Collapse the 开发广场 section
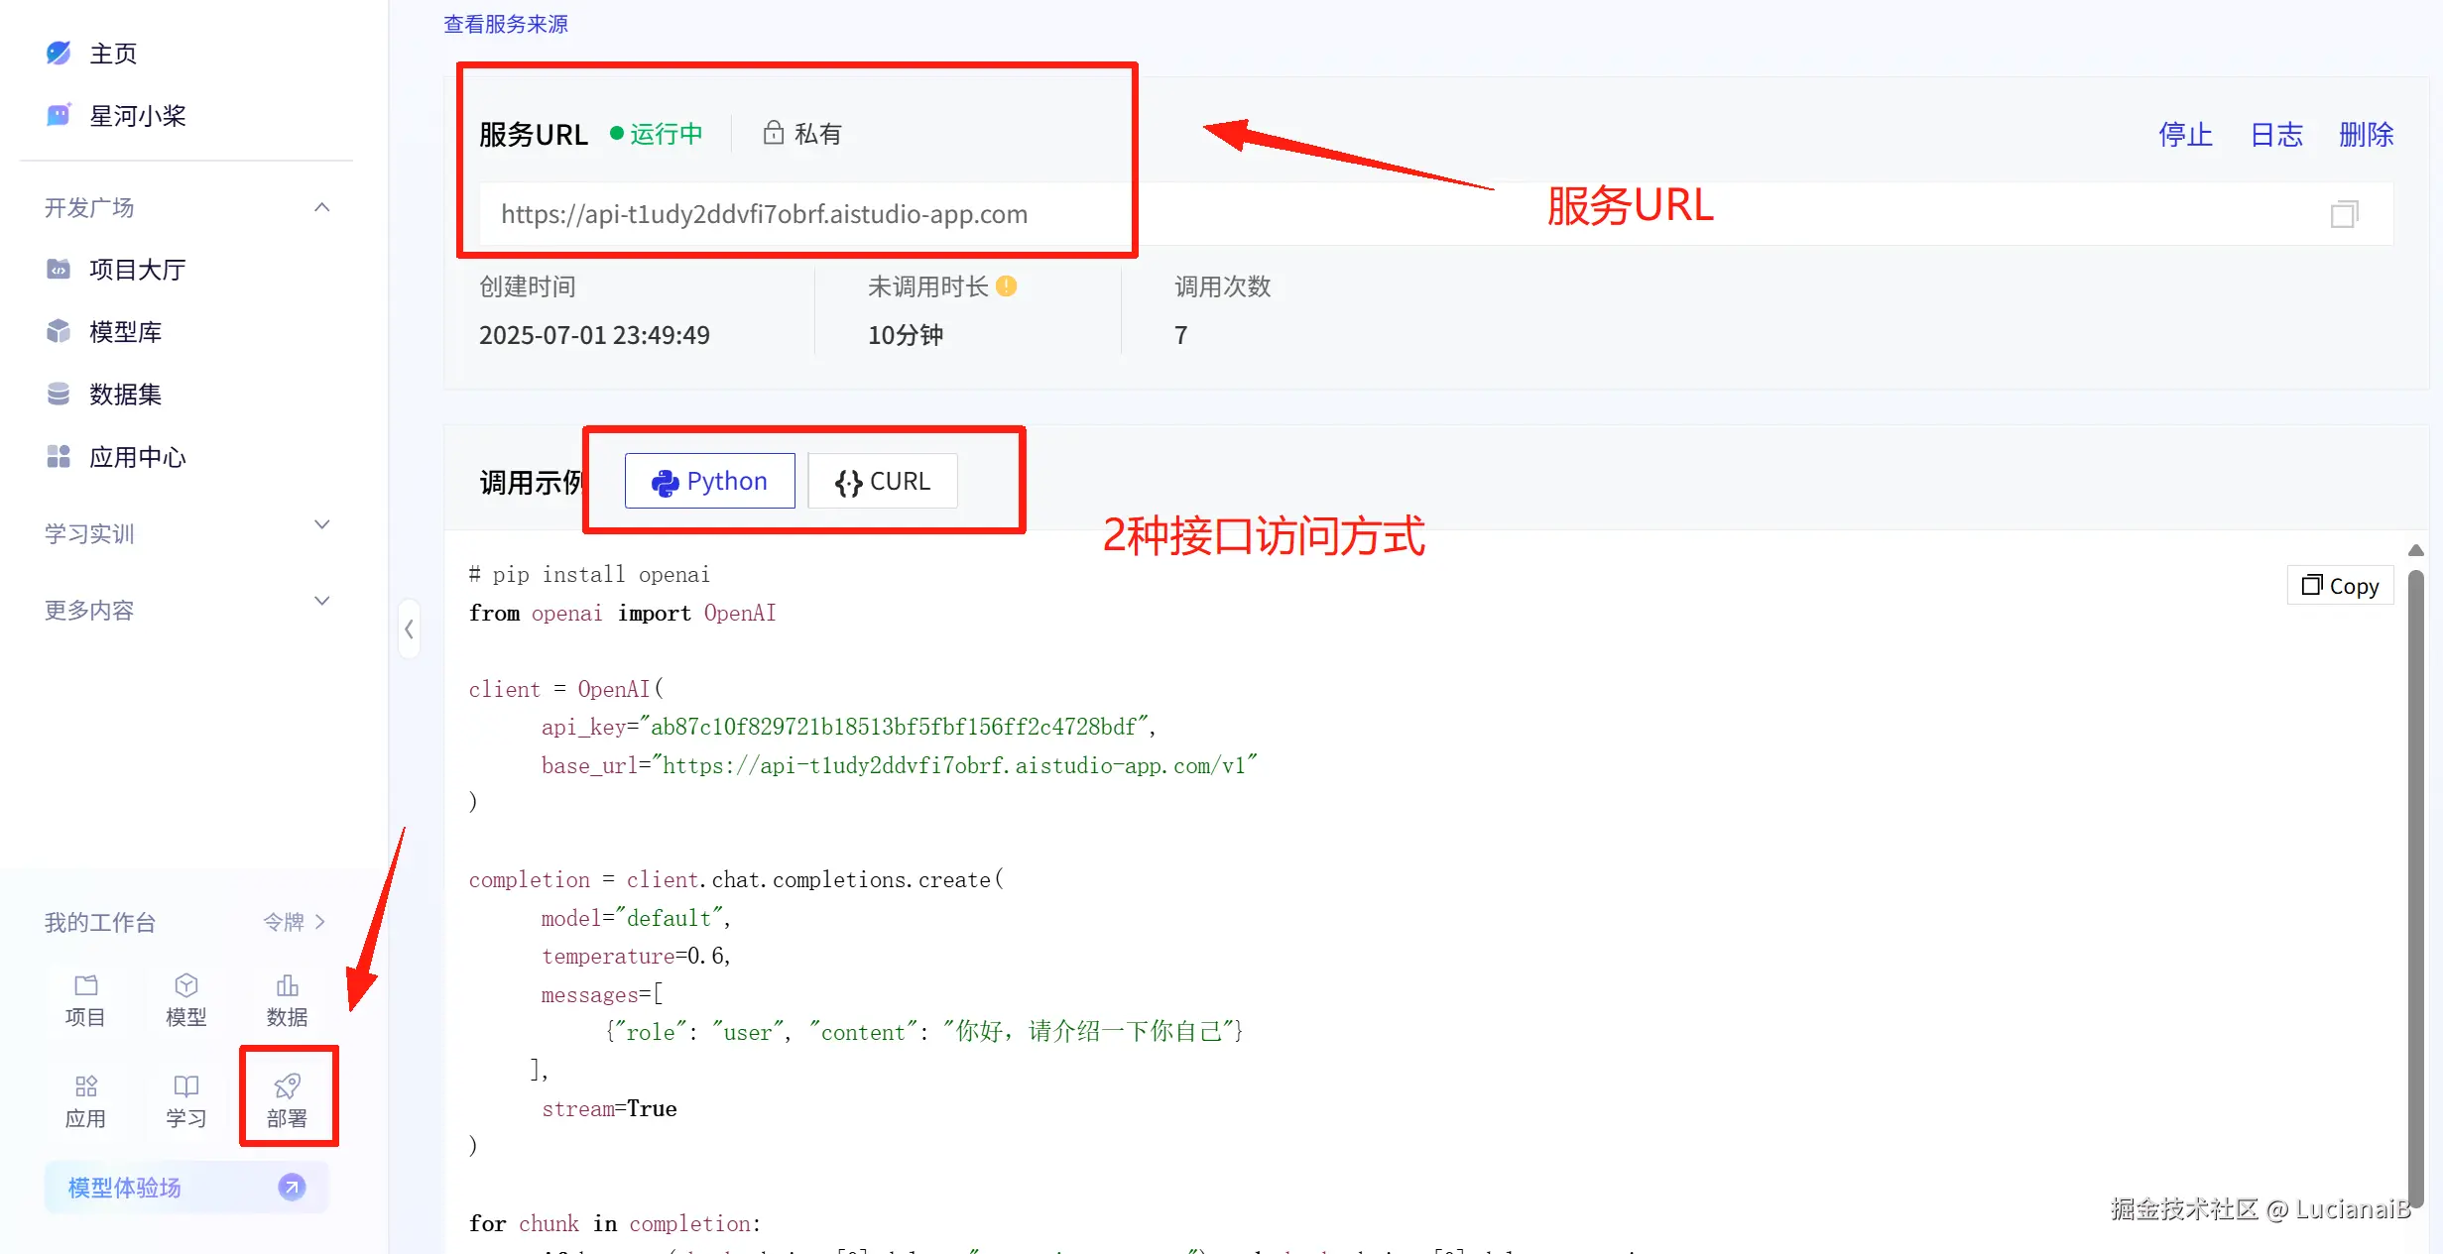 click(x=321, y=207)
